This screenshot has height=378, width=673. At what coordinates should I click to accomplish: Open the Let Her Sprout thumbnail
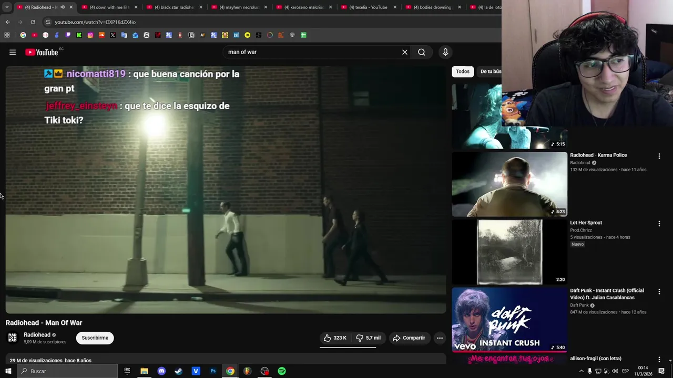point(509,252)
